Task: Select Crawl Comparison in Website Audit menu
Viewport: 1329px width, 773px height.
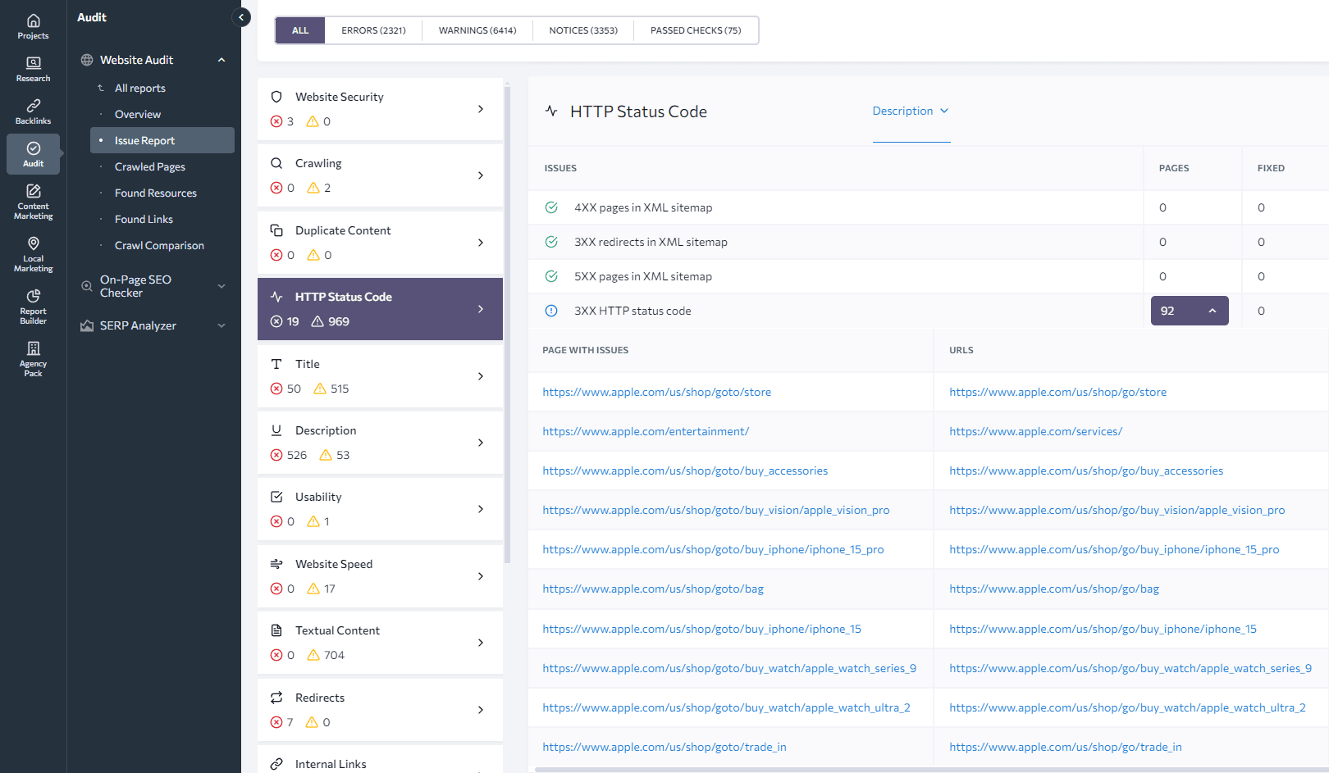Action: pos(159,245)
